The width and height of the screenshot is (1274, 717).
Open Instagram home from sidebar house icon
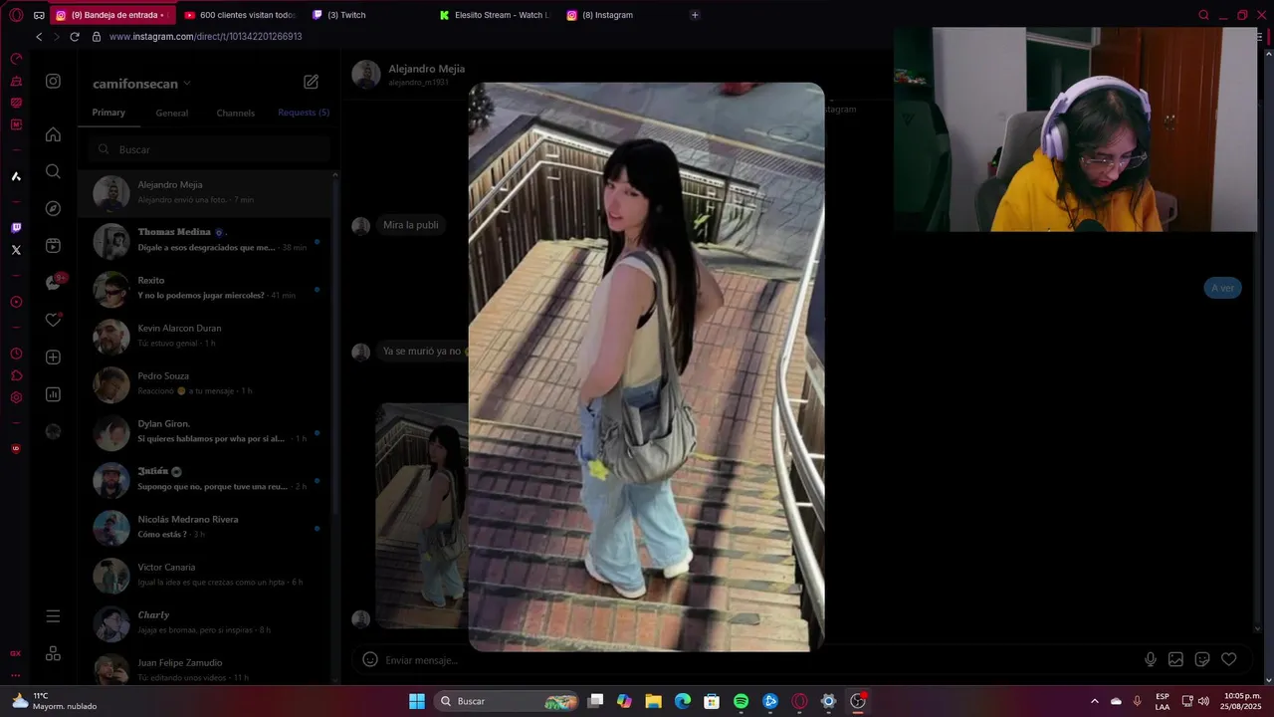point(54,134)
